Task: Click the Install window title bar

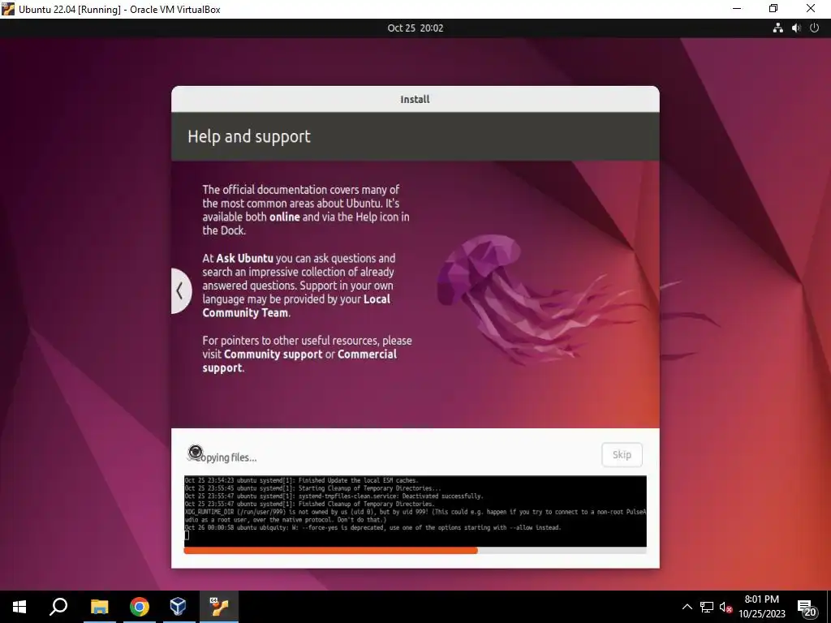Action: click(x=415, y=99)
